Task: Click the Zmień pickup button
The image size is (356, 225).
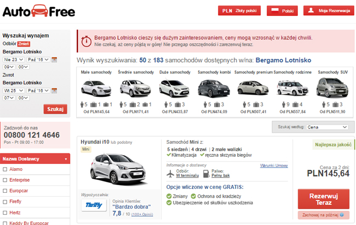Action: tap(24, 44)
